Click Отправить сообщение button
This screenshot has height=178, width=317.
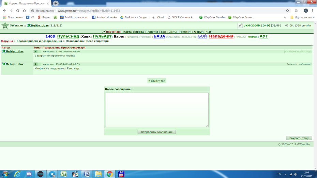157,132
